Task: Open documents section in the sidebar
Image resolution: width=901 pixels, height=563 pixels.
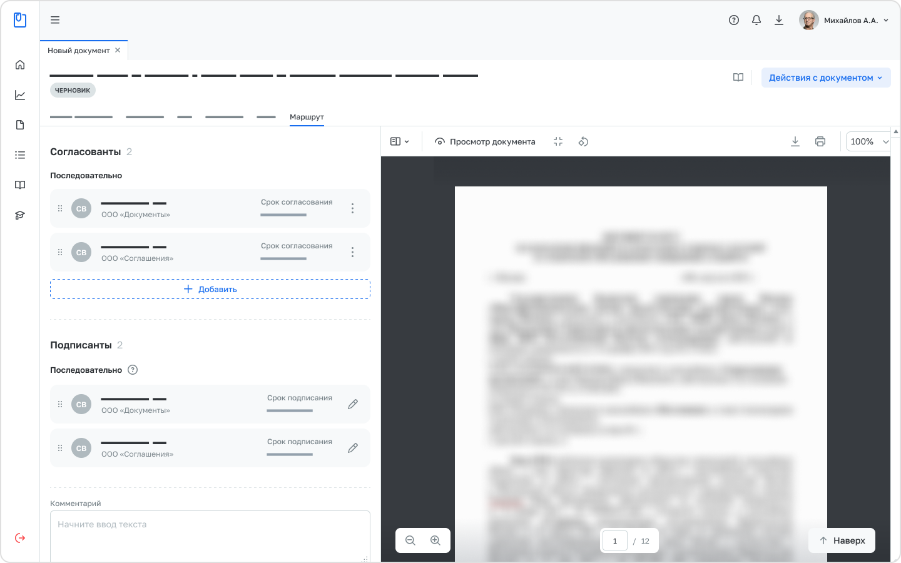Action: point(20,125)
